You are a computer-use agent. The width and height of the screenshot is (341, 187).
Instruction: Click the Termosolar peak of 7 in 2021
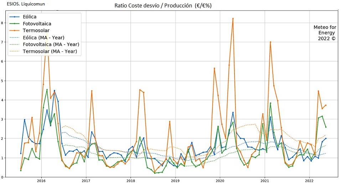click(x=270, y=42)
